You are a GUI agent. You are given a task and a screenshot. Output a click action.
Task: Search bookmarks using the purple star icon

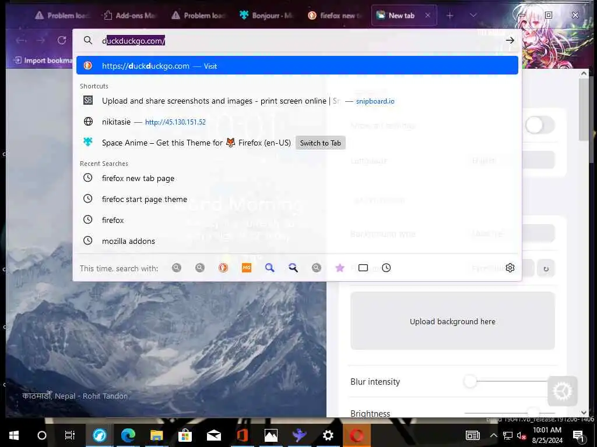340,268
